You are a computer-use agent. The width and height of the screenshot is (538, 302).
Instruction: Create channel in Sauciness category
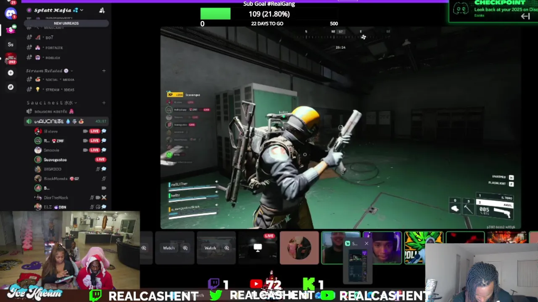[x=104, y=103]
